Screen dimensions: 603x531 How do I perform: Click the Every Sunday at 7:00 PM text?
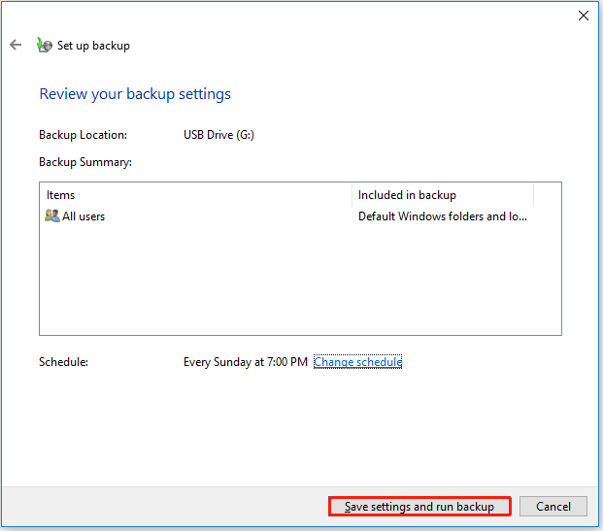click(246, 362)
